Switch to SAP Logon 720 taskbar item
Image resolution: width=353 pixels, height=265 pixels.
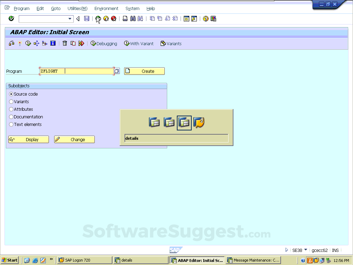85,260
